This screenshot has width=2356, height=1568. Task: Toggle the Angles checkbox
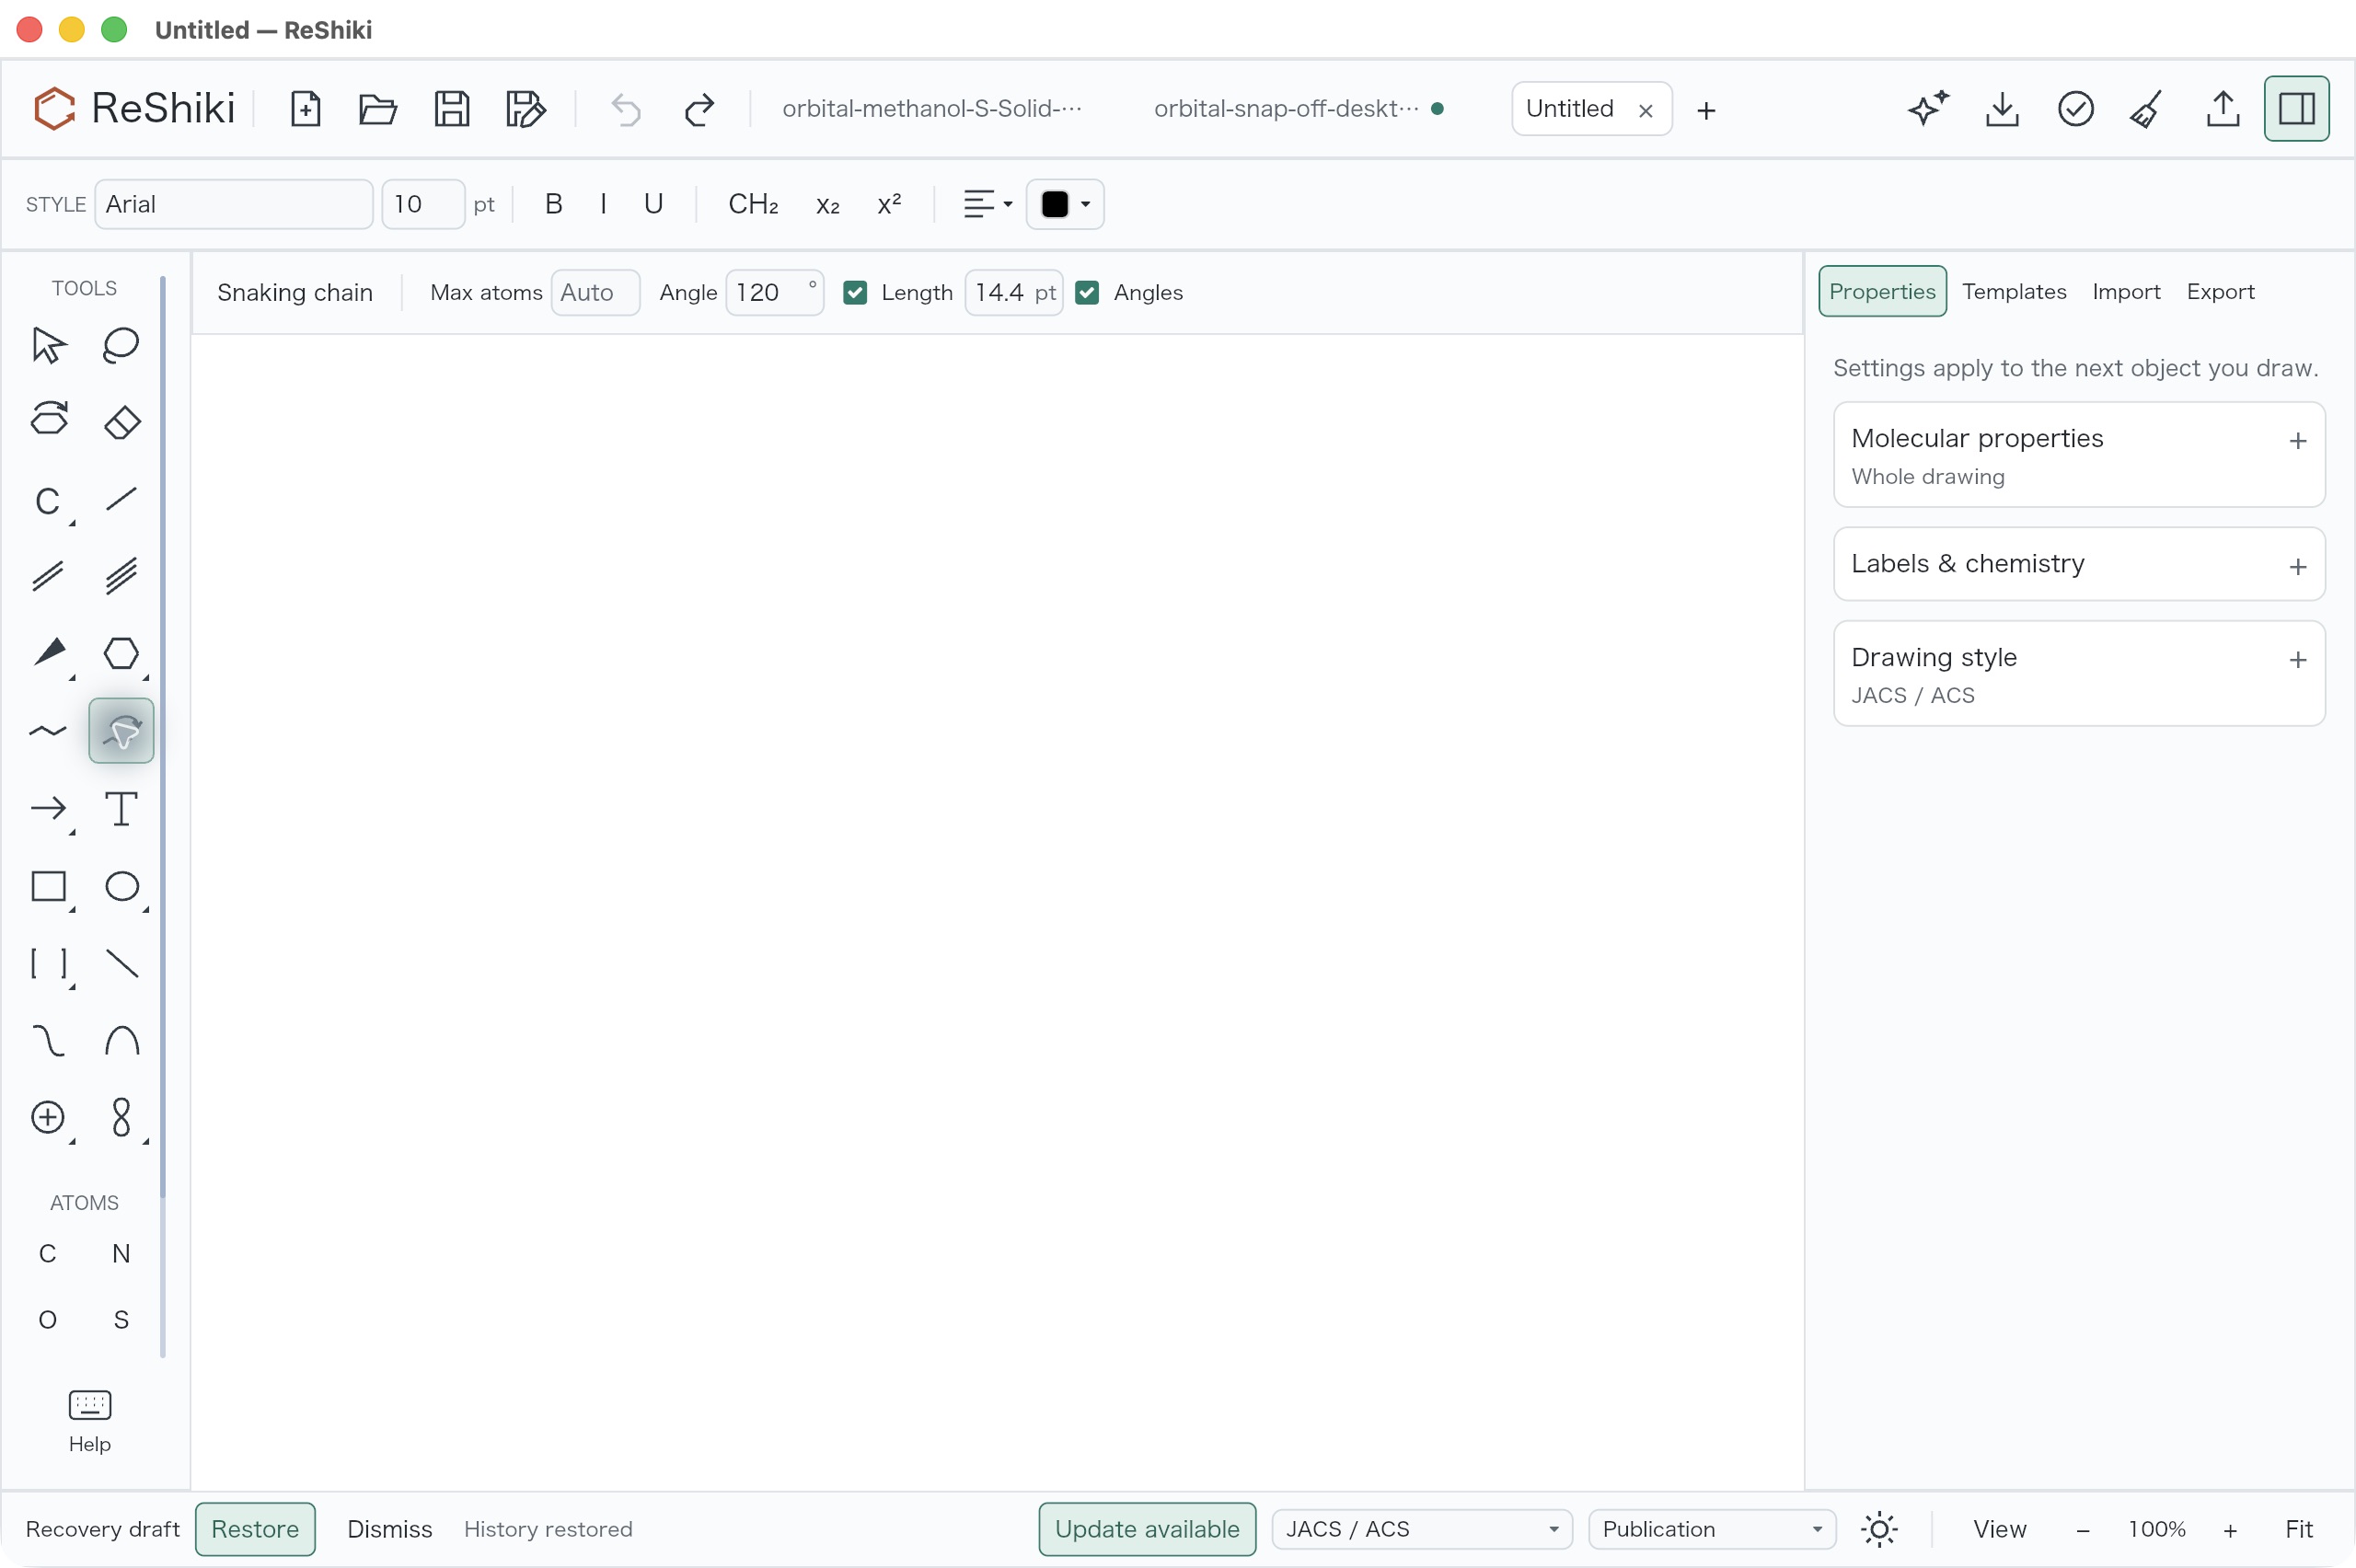[1087, 292]
